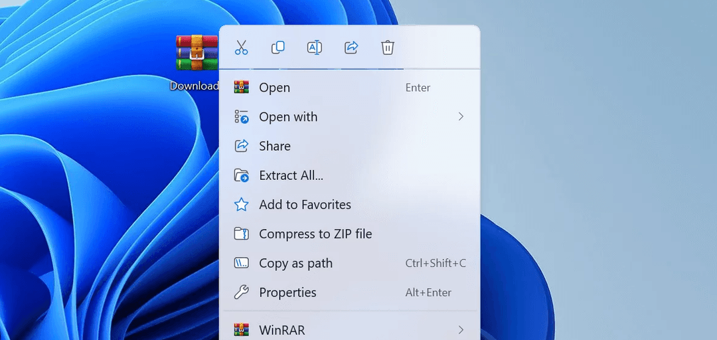Select the Rename icon in the menu header
The image size is (717, 340).
[315, 48]
